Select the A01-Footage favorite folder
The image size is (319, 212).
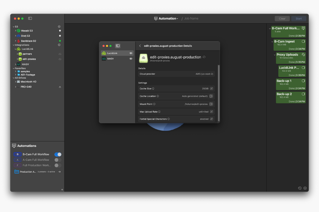(x=28, y=75)
